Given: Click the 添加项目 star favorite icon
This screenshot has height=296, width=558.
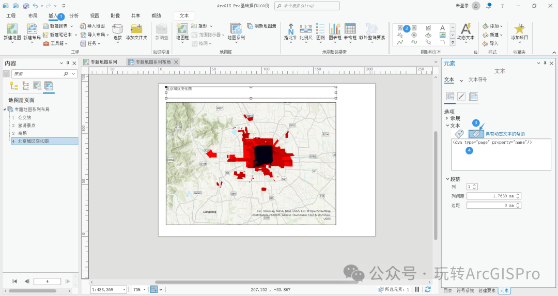Looking at the screenshot, I should coord(520,29).
